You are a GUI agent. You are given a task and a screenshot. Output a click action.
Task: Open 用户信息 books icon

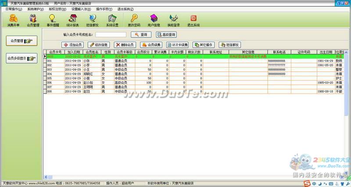[154, 20]
